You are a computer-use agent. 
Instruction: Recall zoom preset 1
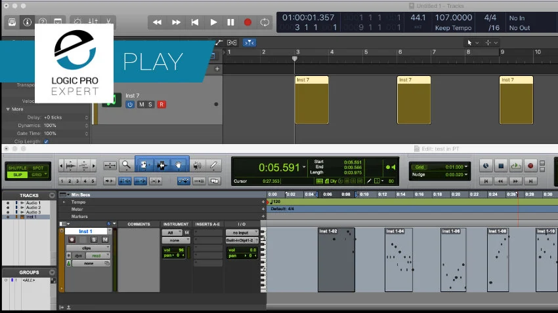tap(62, 181)
